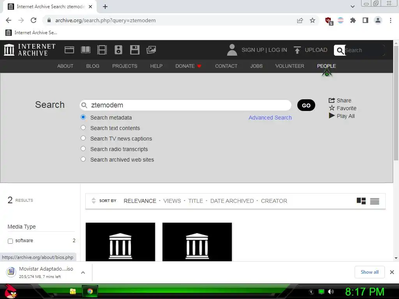
Task: Sort results by VIEWS
Action: (172, 201)
